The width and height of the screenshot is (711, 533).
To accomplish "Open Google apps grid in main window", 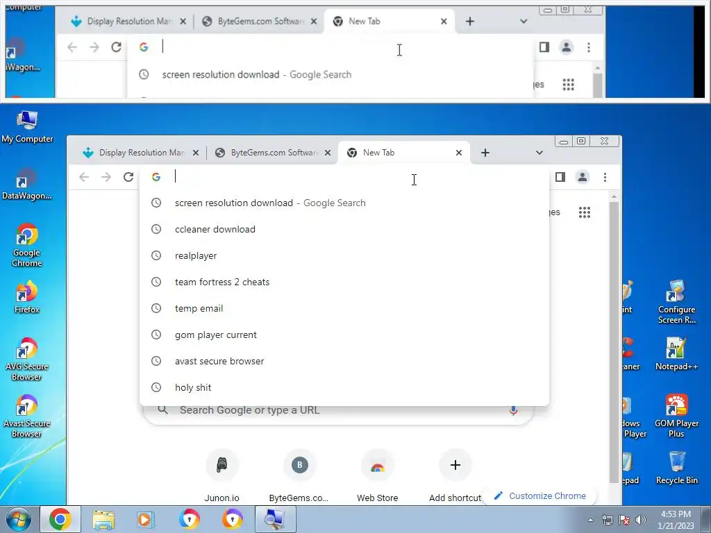I will pos(585,212).
